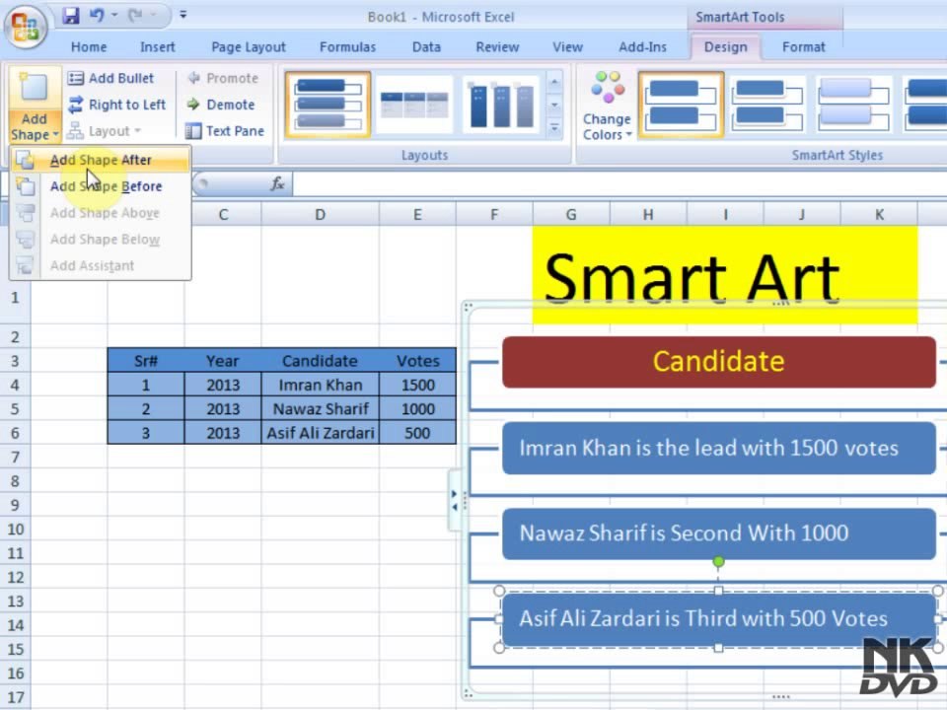This screenshot has height=710, width=947.
Task: Click the Office button logo
Action: pos(26,26)
